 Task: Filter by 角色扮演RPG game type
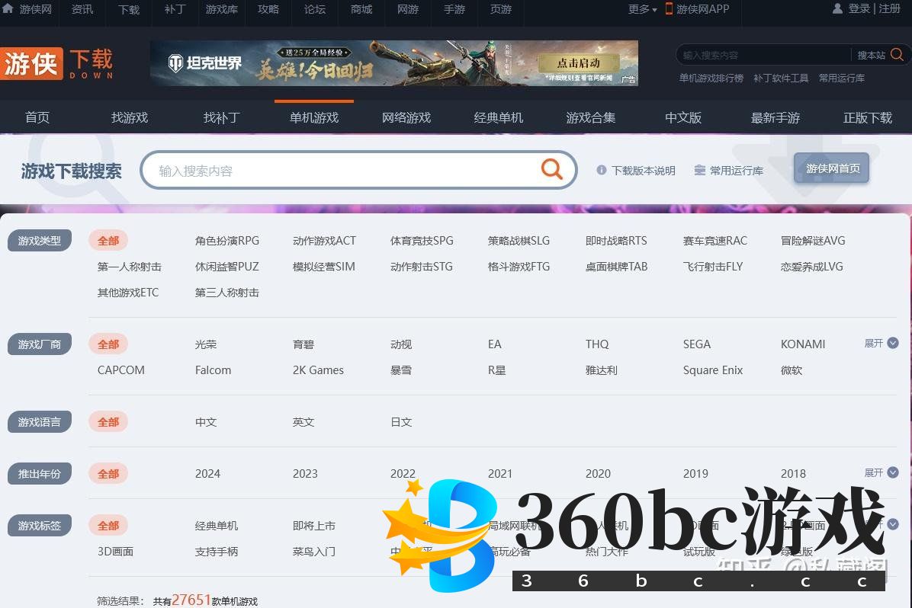click(227, 241)
